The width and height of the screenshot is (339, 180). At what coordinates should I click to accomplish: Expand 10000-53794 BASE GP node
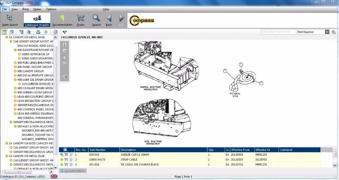coord(19,54)
